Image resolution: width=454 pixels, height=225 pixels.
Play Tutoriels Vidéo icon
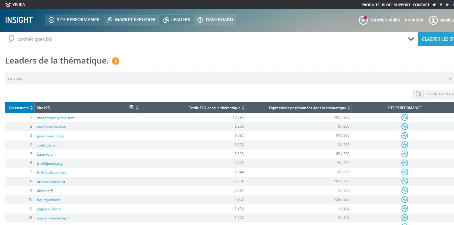(363, 20)
